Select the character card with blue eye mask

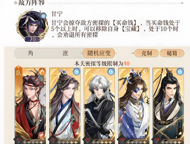tap(134, 106)
